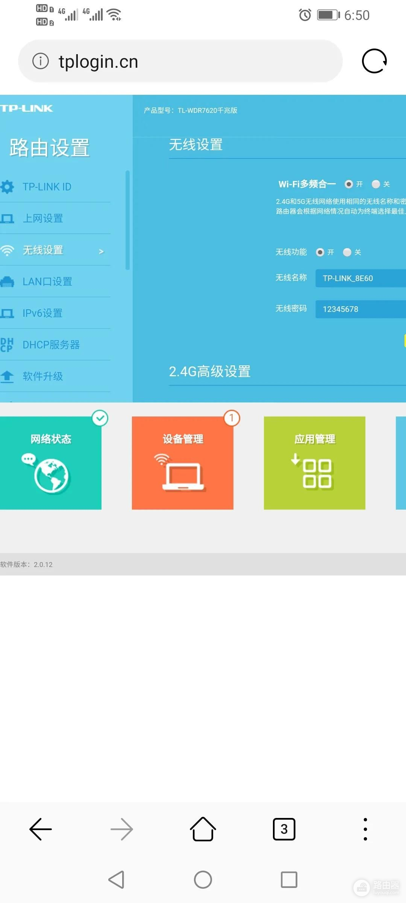
Task: Open browser three-dot overflow menu
Action: [365, 829]
